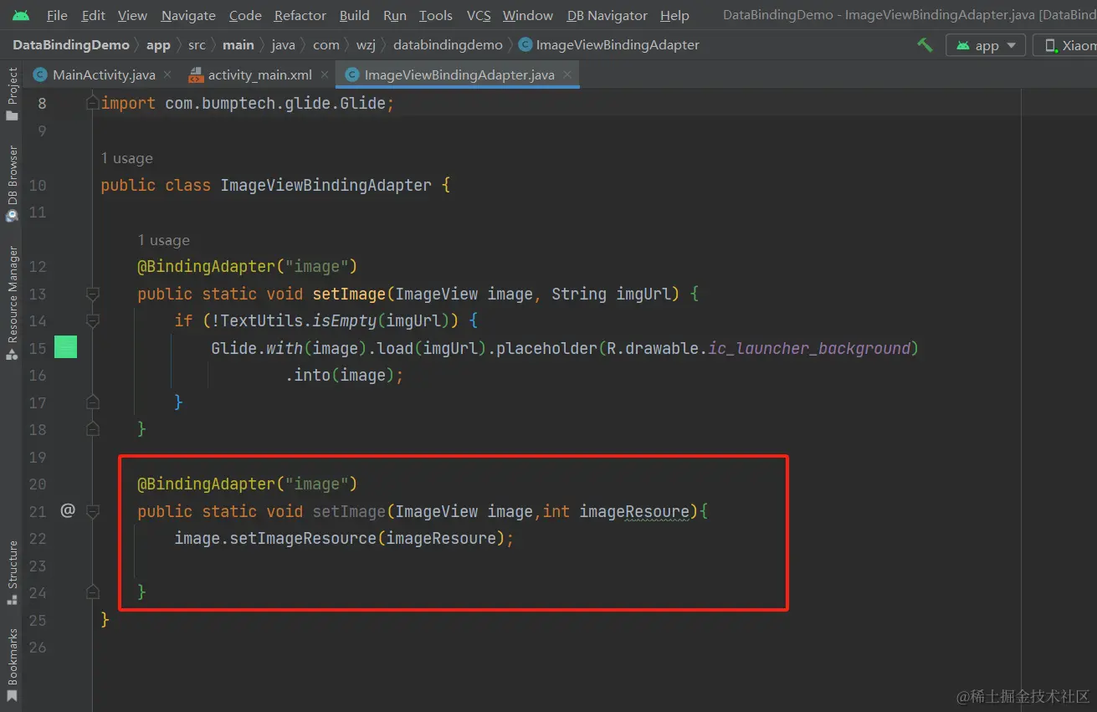The width and height of the screenshot is (1097, 712).
Task: Click the com breadcrumb segment
Action: coord(326,45)
